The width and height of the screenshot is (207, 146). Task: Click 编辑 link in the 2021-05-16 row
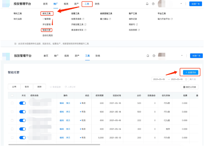62,120
